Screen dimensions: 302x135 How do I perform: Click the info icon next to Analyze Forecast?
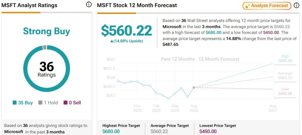[297, 5]
